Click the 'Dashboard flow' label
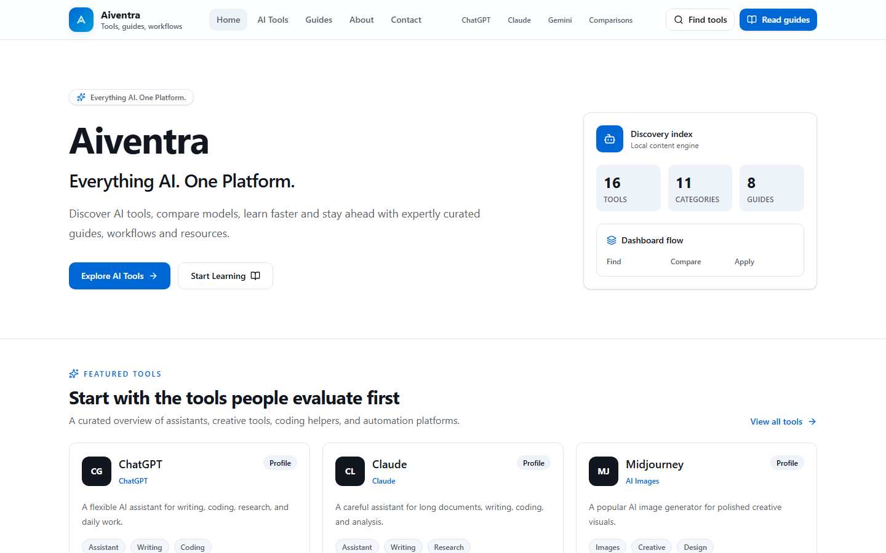The image size is (886, 553). click(x=652, y=240)
